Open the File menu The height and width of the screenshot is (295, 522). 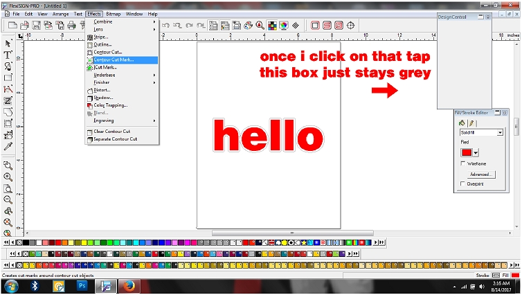(x=16, y=14)
